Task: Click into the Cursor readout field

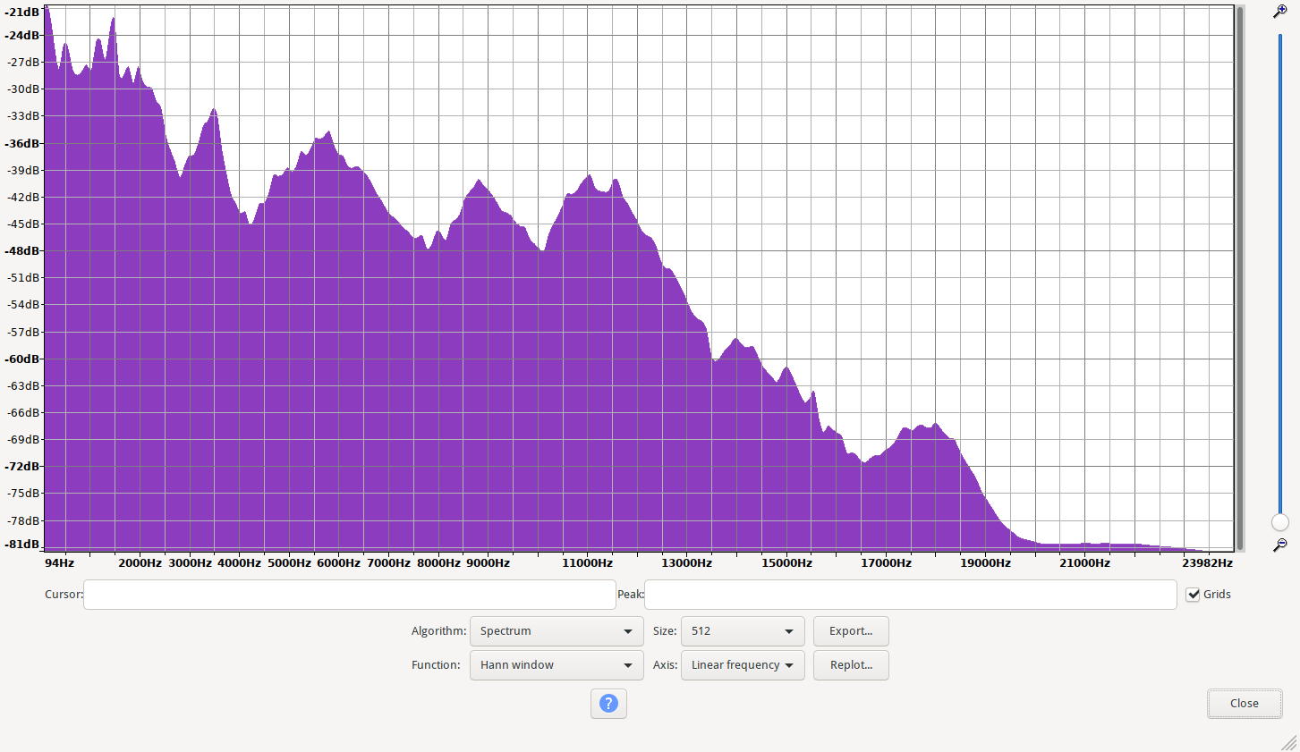Action: [350, 595]
